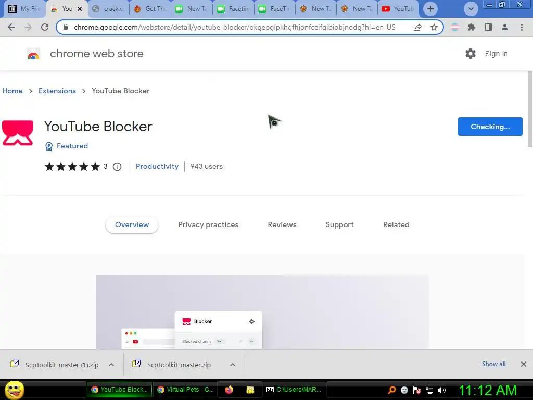Click the red-x flag tray icon
This screenshot has height=400, width=533.
pyautogui.click(x=417, y=390)
